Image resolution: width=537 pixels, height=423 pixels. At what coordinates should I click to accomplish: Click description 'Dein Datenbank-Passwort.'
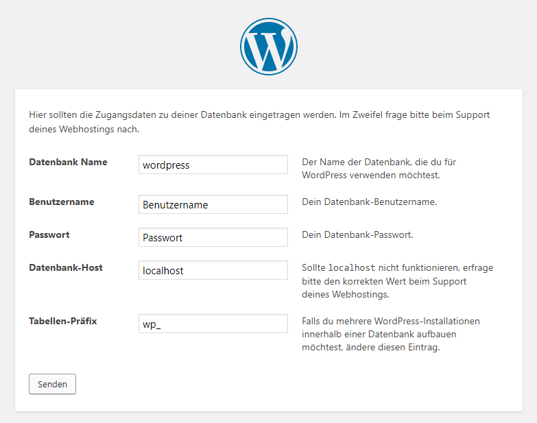[x=357, y=234]
